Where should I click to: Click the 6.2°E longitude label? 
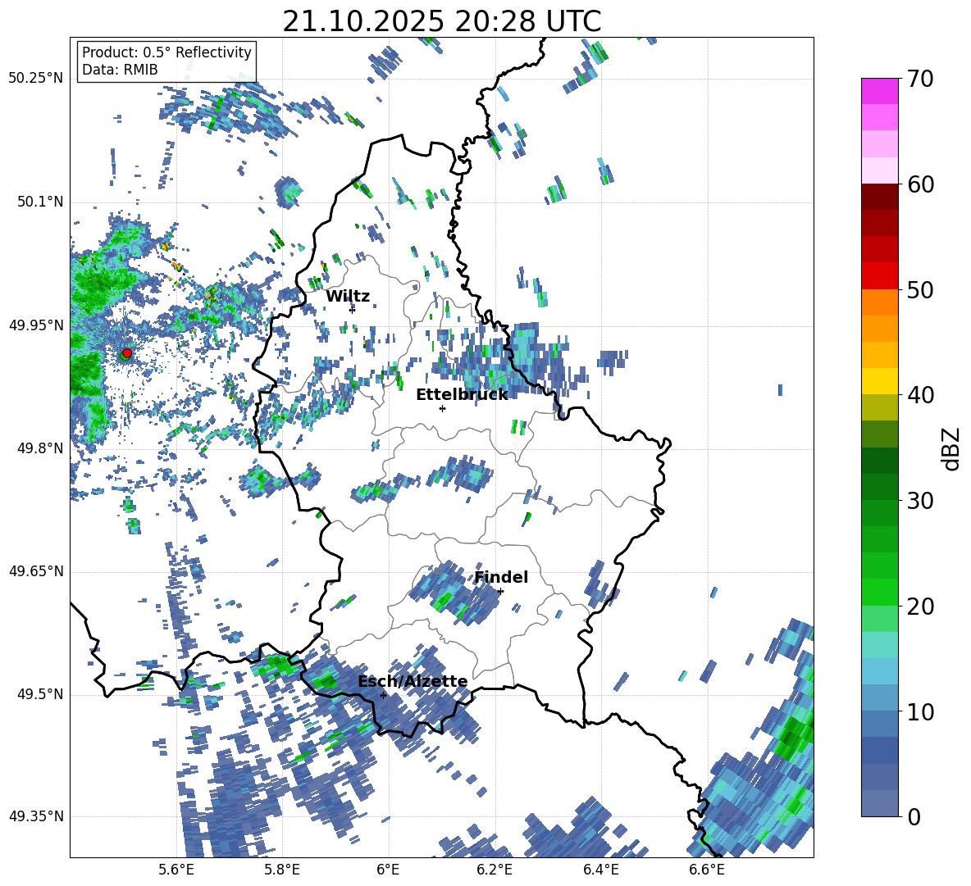coord(495,870)
